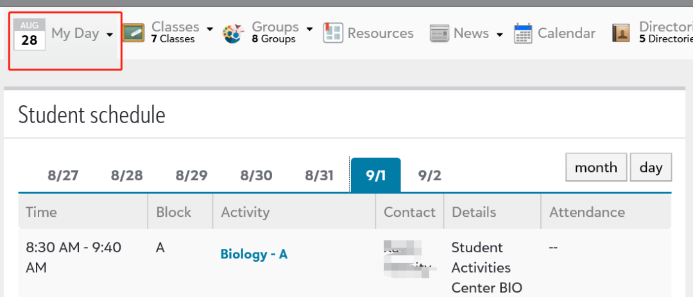The image size is (693, 297).
Task: Open the Biology - A class link
Action: click(254, 254)
